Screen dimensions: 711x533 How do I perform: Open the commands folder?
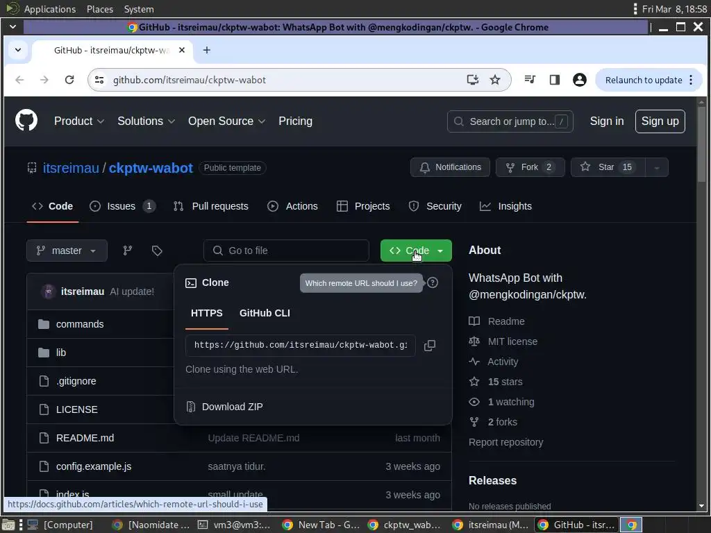point(80,324)
